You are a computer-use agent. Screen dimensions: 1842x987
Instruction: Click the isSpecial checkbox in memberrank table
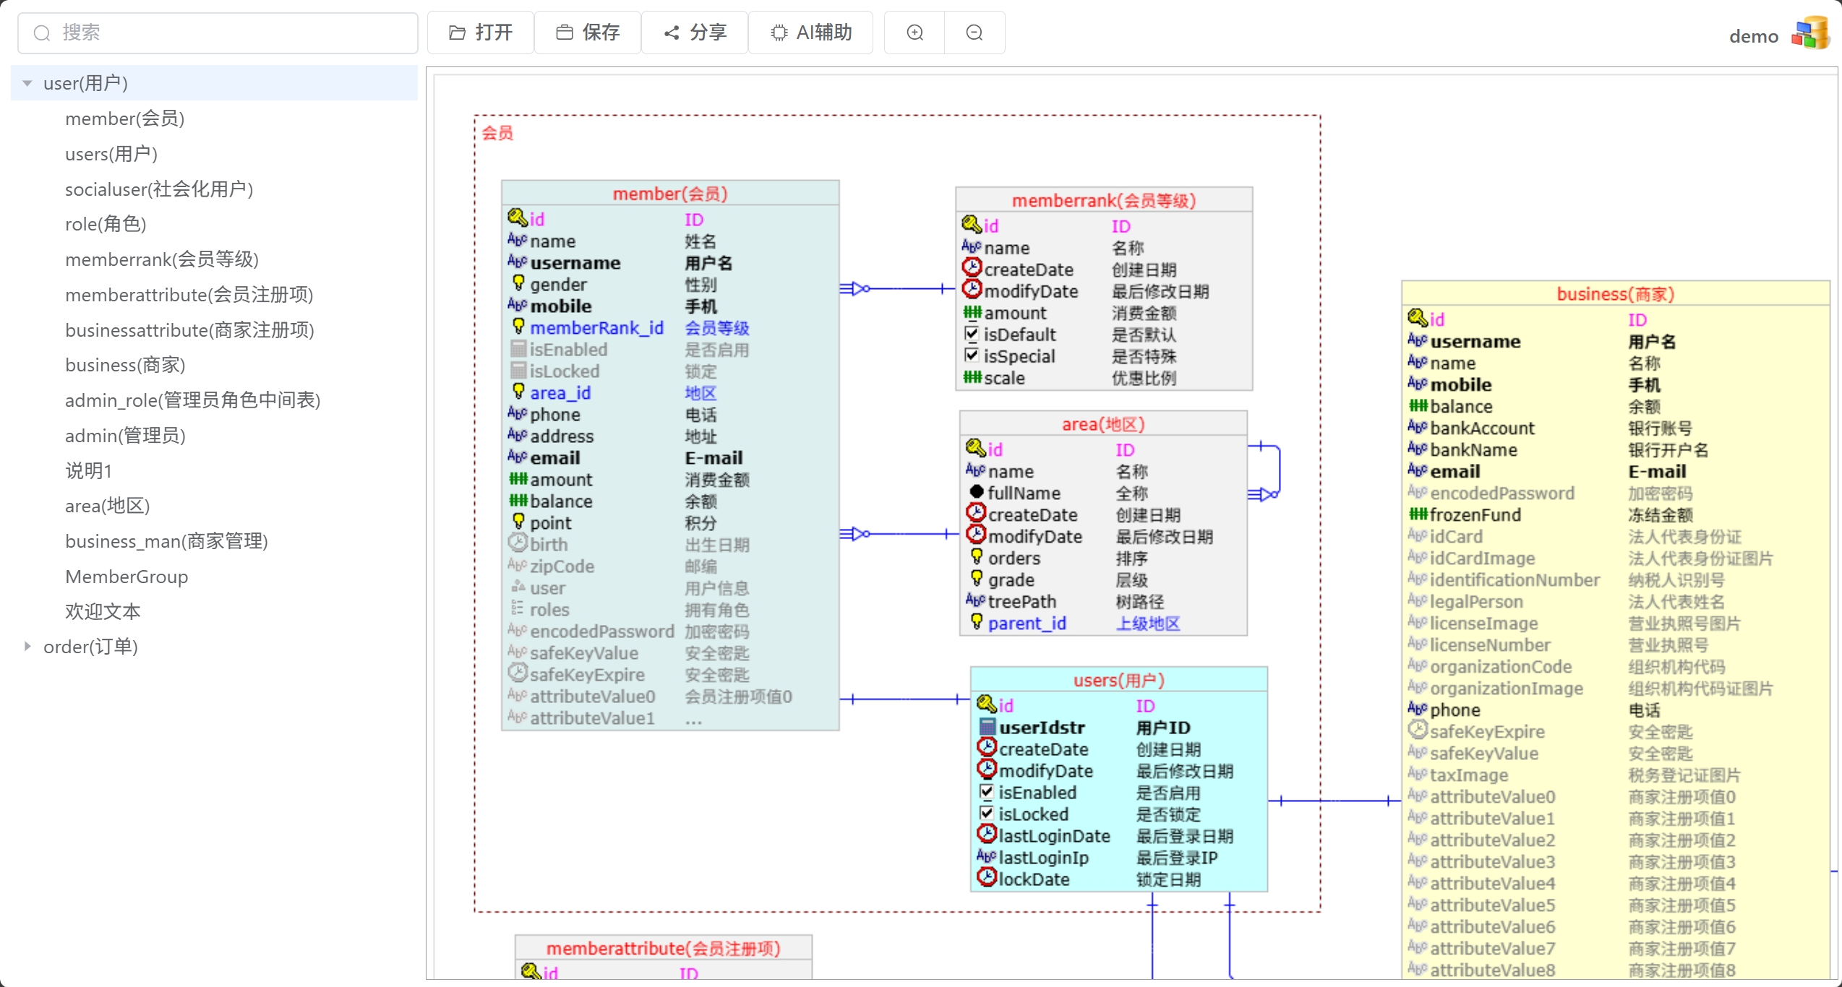click(972, 355)
